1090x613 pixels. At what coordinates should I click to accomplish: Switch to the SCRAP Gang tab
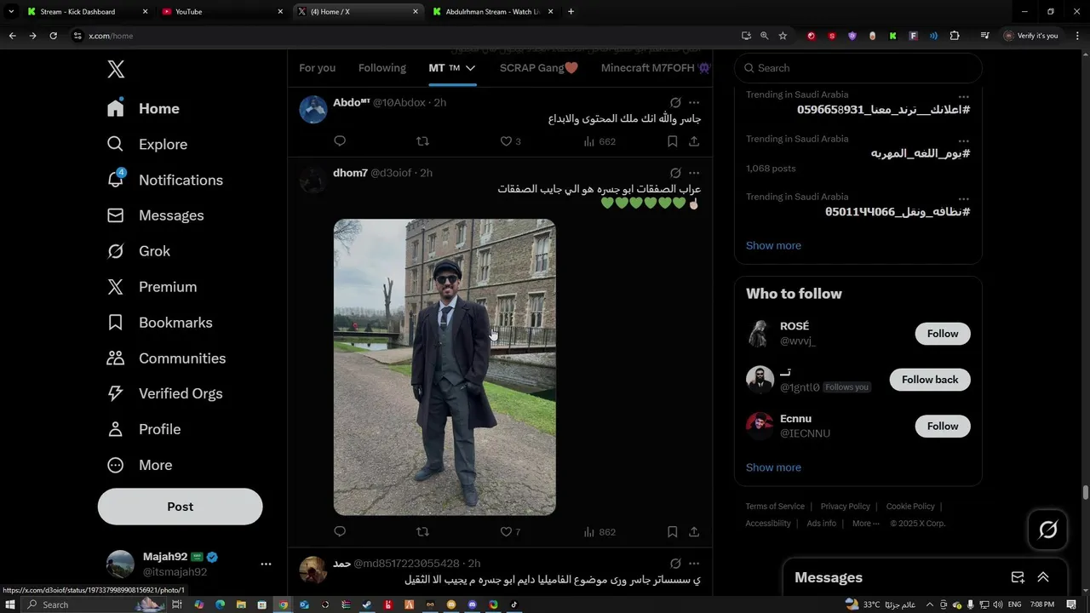click(539, 68)
